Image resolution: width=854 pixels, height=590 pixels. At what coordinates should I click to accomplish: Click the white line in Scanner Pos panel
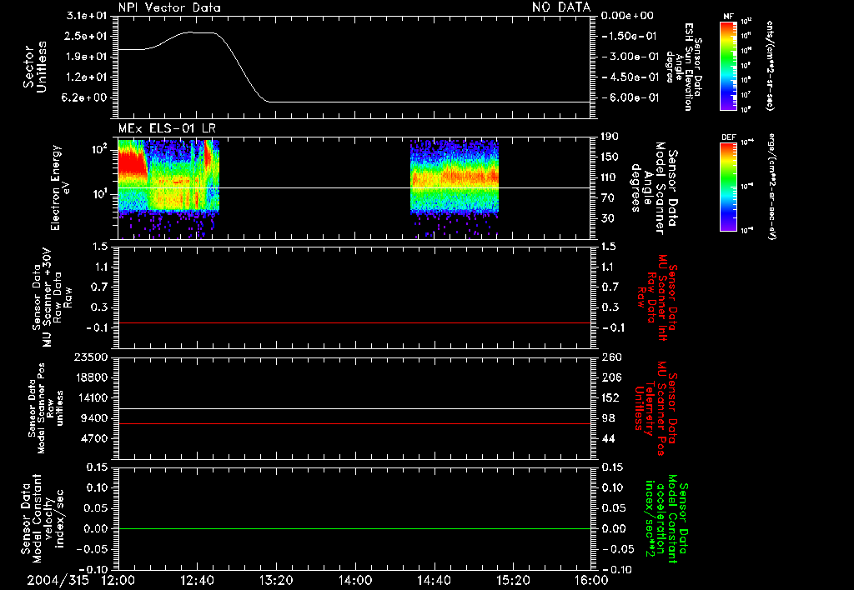[x=354, y=408]
